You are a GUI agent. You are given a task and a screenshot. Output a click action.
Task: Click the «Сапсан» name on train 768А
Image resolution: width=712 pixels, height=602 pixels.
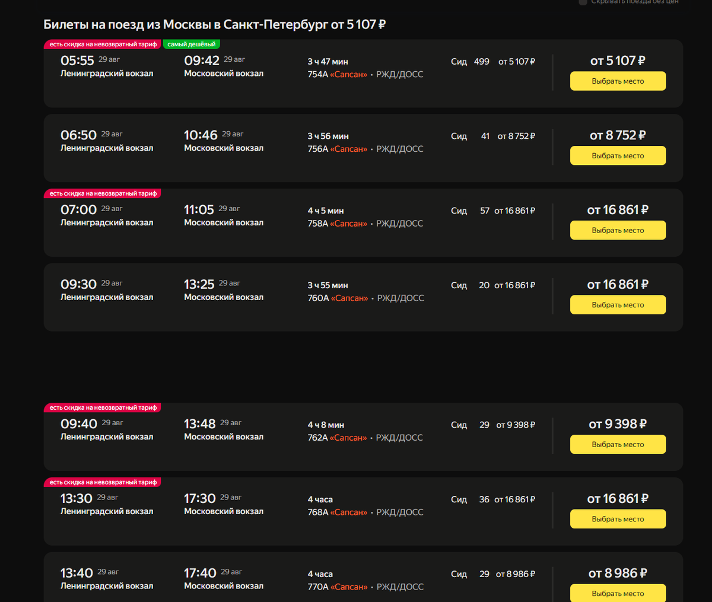pyautogui.click(x=349, y=512)
